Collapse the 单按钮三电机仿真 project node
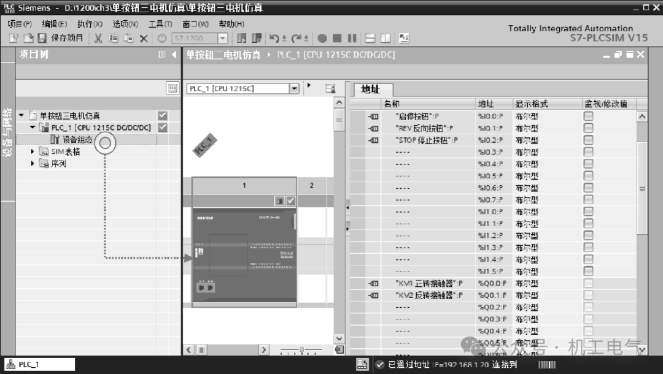Image resolution: width=663 pixels, height=374 pixels. 21,115
